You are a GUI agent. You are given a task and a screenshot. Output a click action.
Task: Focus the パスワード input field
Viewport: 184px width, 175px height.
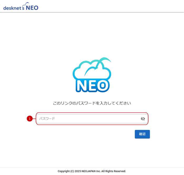click(92, 119)
